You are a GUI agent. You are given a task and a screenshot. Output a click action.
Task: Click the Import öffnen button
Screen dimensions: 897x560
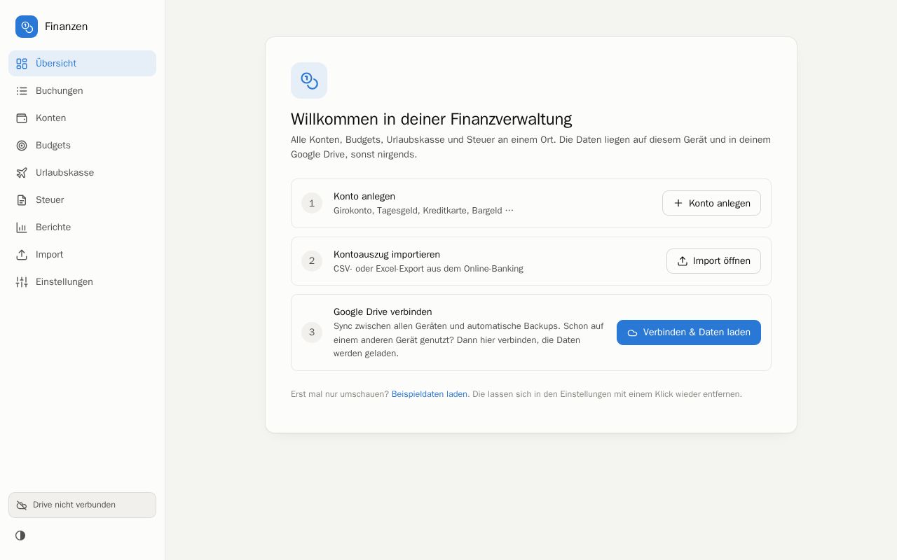coord(713,261)
